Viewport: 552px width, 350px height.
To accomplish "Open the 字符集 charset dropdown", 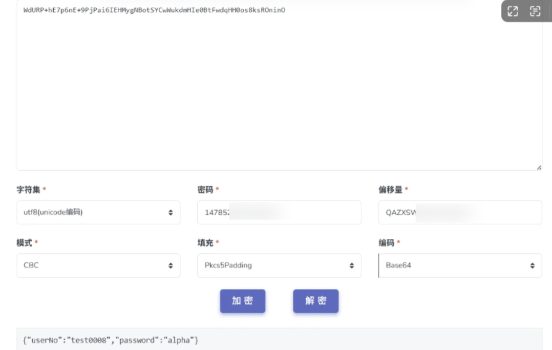I will coord(98,212).
